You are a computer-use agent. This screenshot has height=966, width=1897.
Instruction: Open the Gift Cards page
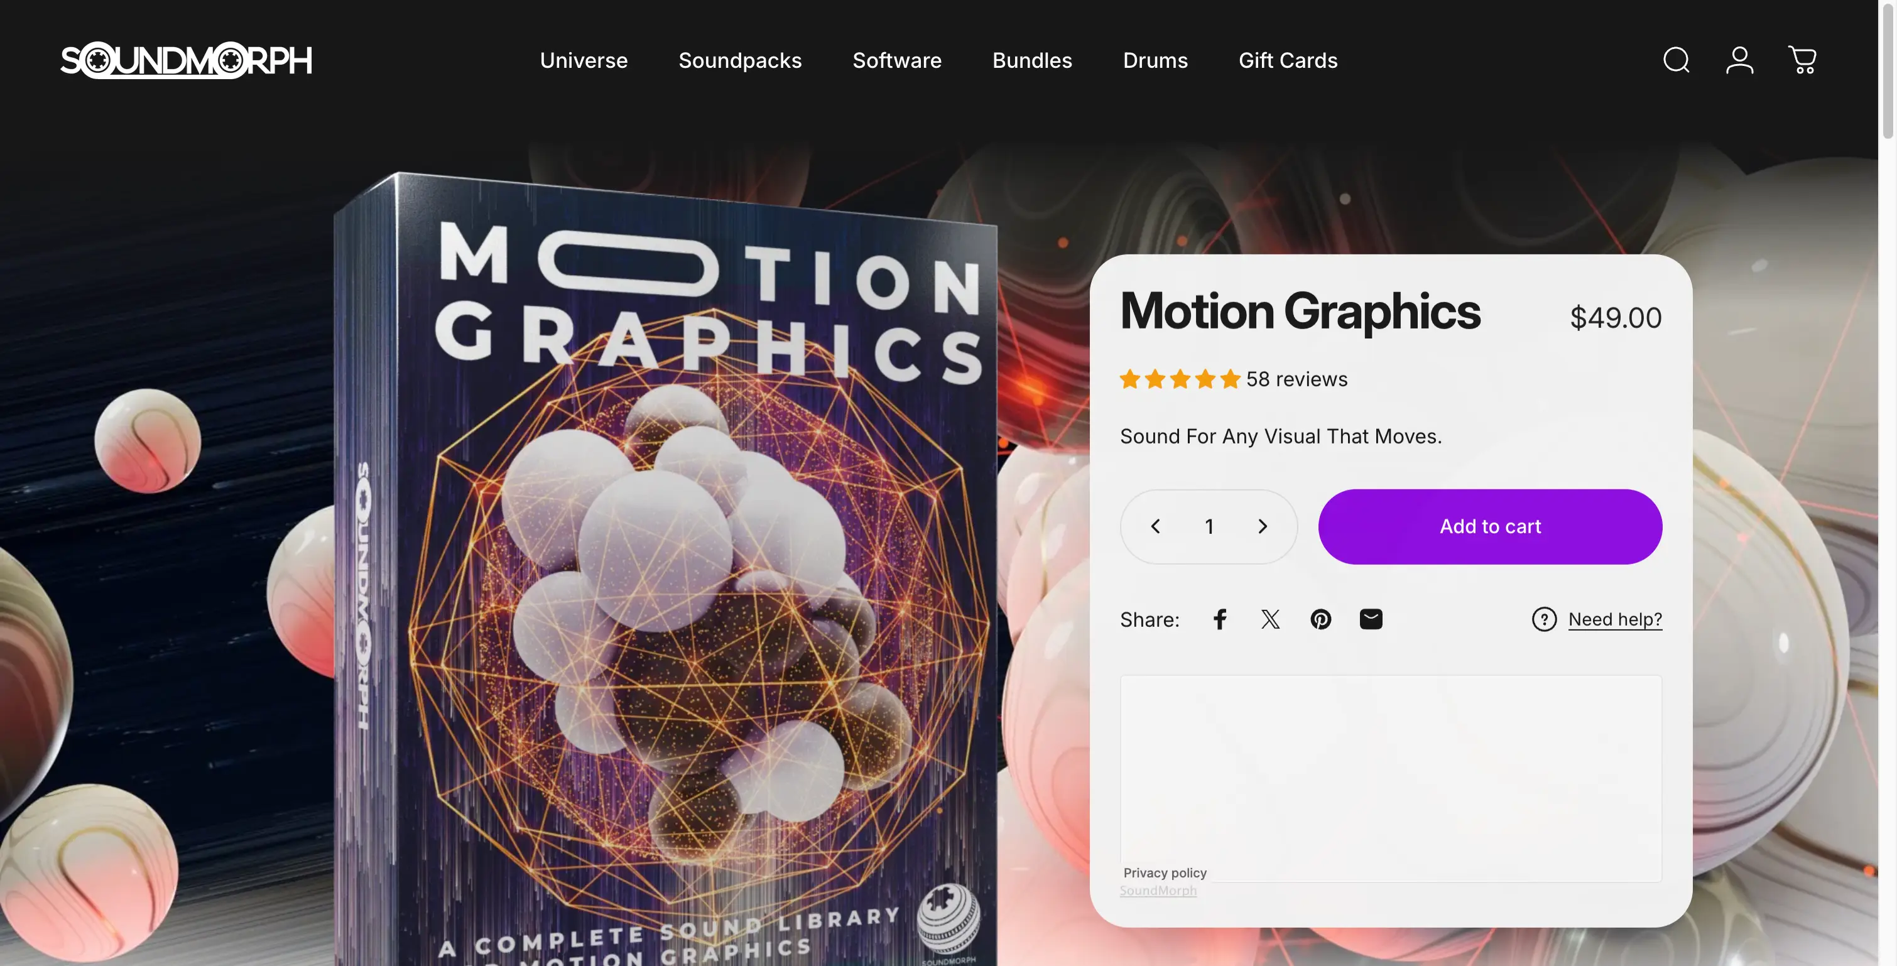(x=1288, y=60)
